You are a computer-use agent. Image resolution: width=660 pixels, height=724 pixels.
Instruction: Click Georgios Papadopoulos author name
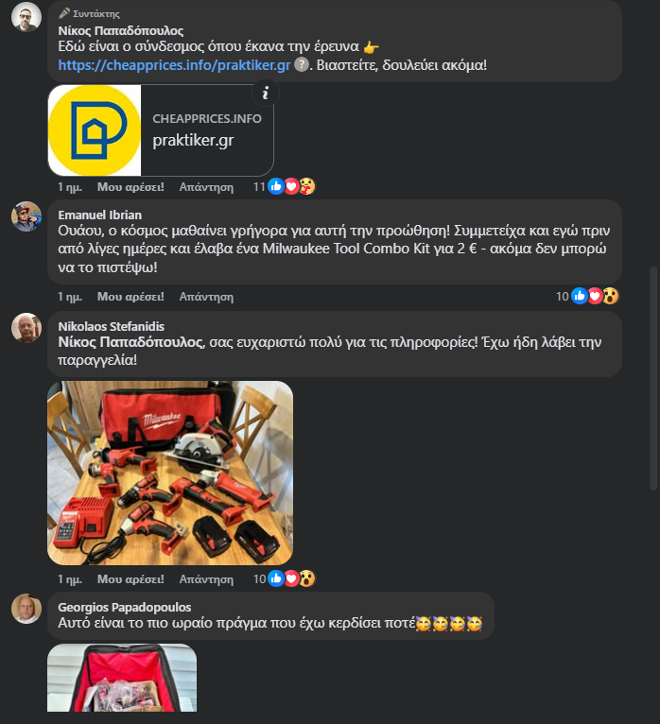tap(124, 607)
